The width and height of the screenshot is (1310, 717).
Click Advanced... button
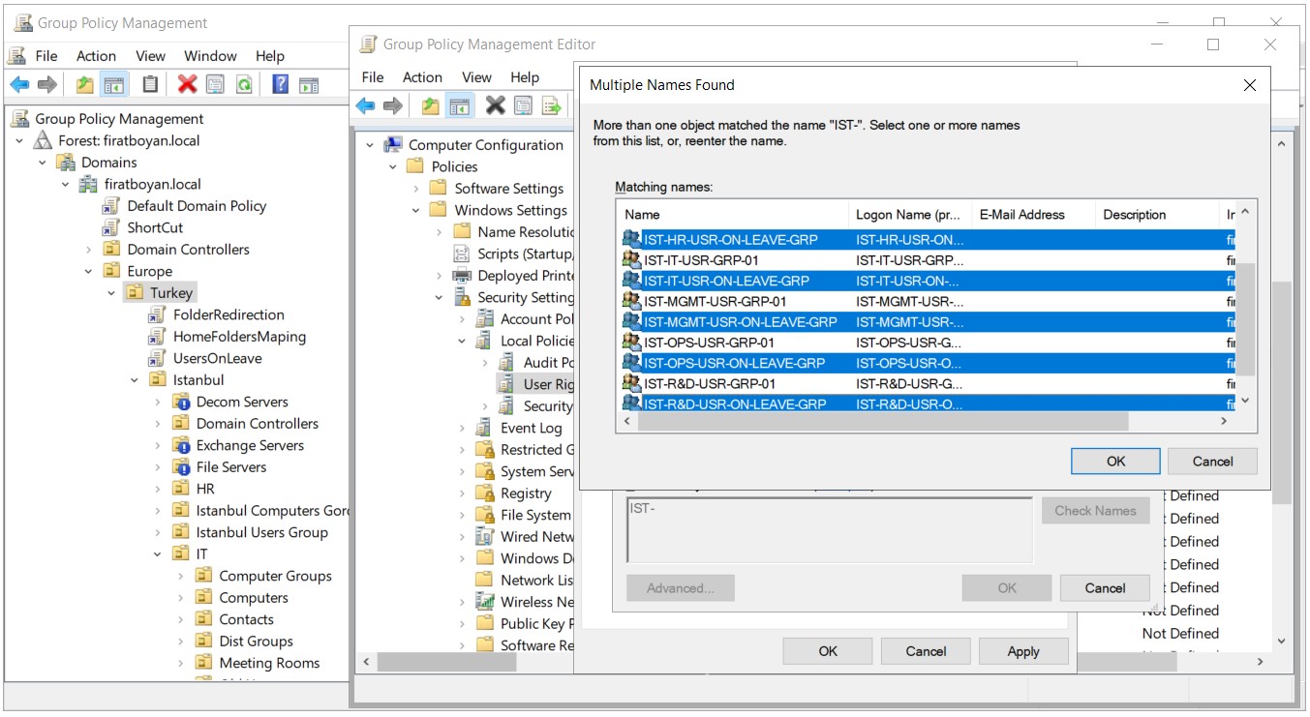click(x=680, y=588)
